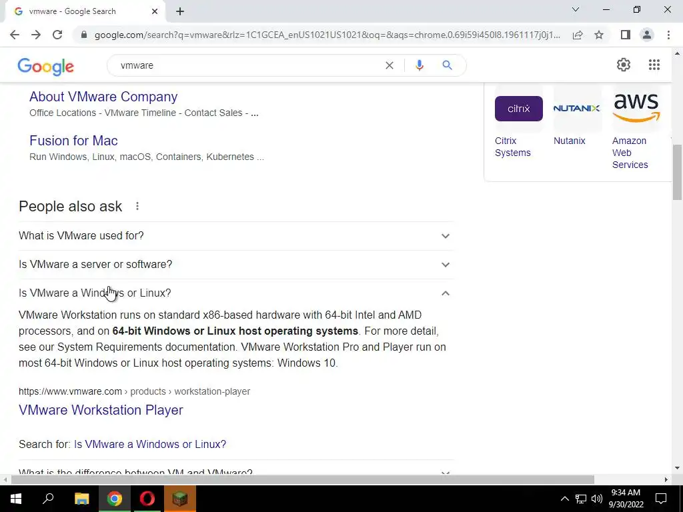Open the Windows Start menu

pyautogui.click(x=16, y=499)
